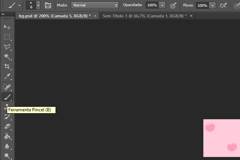The image size is (240, 160).
Task: Enable airbrush mode
Action: coord(223,6)
